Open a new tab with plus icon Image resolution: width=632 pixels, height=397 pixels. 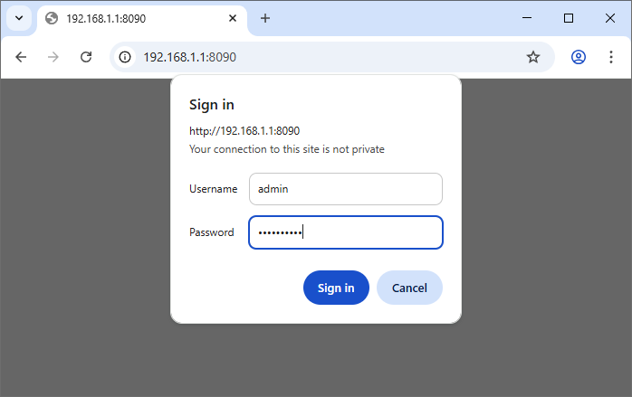[265, 18]
